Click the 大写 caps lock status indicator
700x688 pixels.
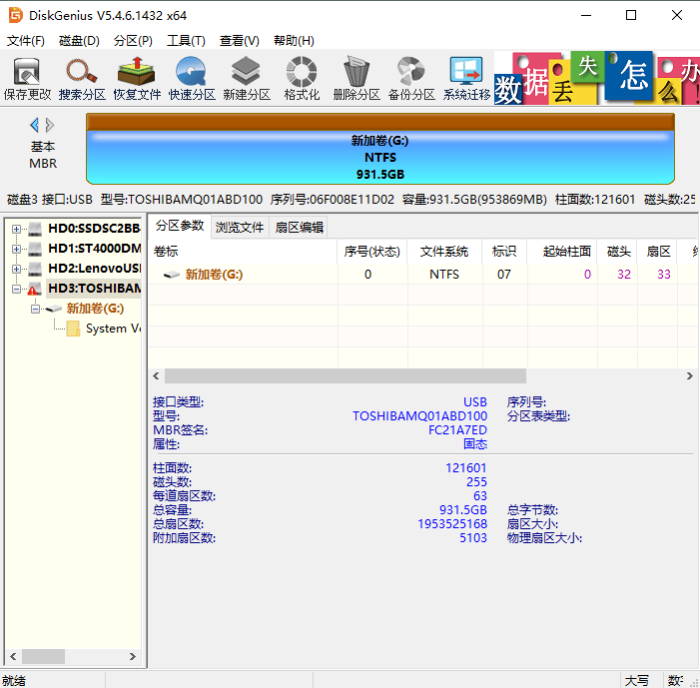[637, 680]
